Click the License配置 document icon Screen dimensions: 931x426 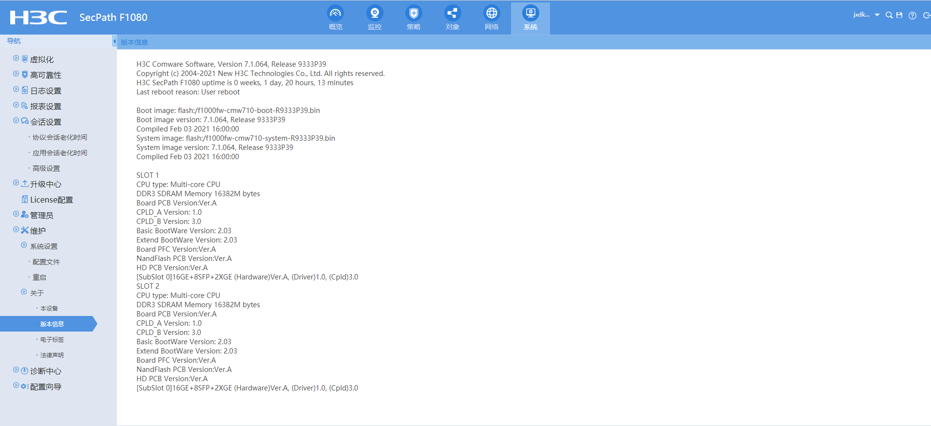click(x=25, y=199)
